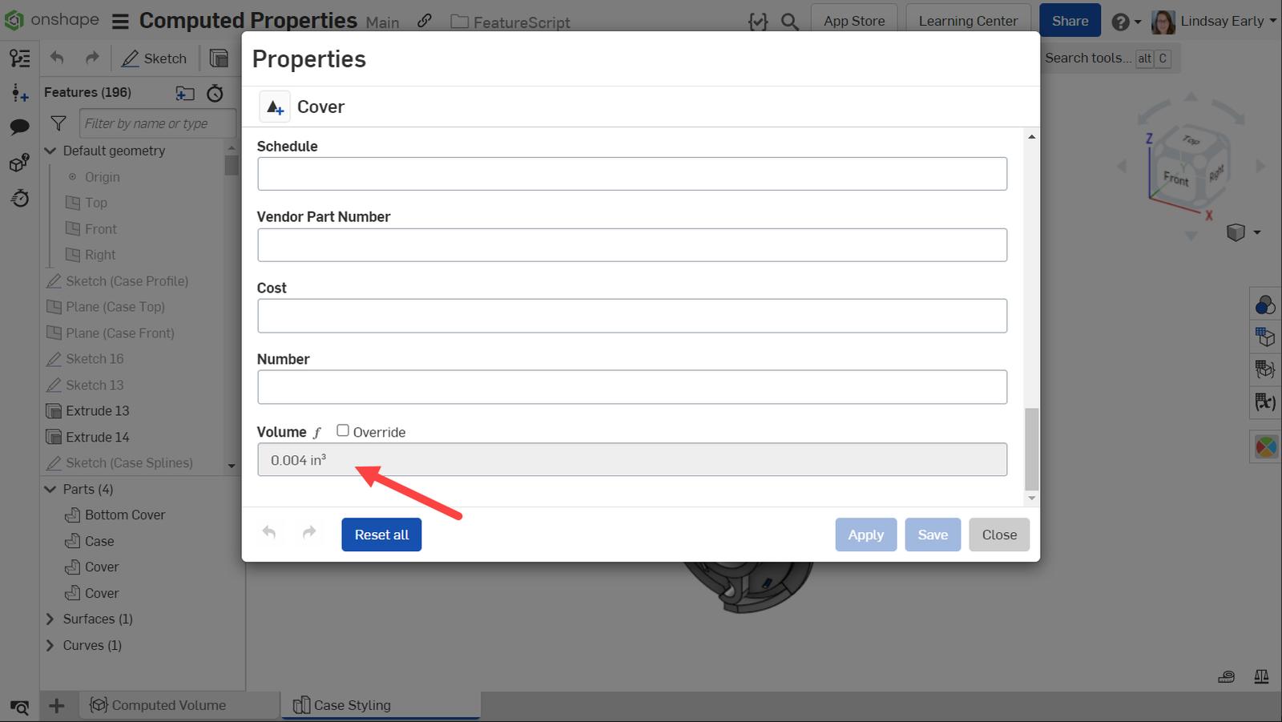Click the Onshape logo icon
The height and width of the screenshot is (722, 1282).
pos(14,20)
